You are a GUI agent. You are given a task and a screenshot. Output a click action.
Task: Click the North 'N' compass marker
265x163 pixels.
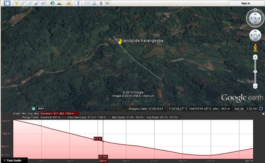(255, 10)
